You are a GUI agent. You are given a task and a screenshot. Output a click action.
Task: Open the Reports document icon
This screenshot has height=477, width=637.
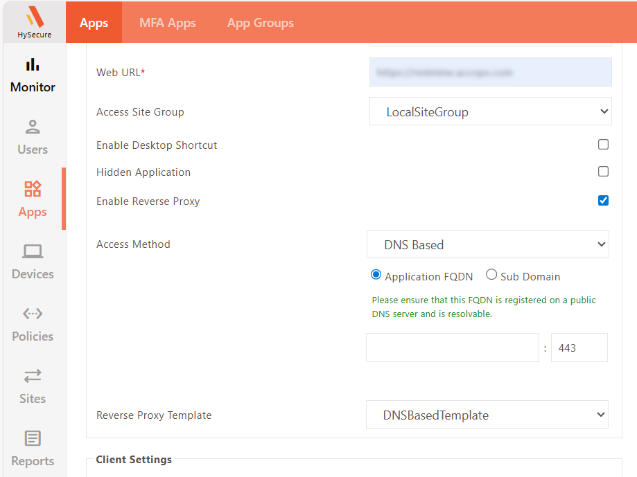tap(33, 438)
